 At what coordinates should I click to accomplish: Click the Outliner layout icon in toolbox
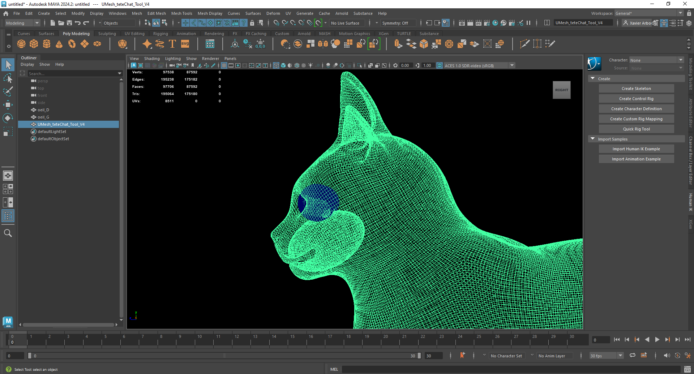[8, 216]
